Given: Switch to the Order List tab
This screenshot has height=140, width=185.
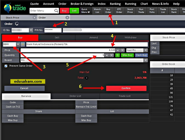Looking at the screenshot, I should click(75, 96).
